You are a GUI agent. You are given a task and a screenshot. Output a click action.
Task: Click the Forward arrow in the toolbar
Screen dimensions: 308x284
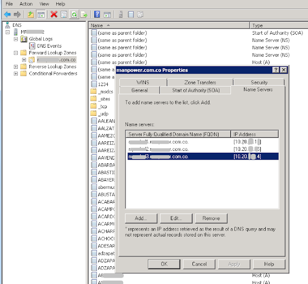click(17, 14)
